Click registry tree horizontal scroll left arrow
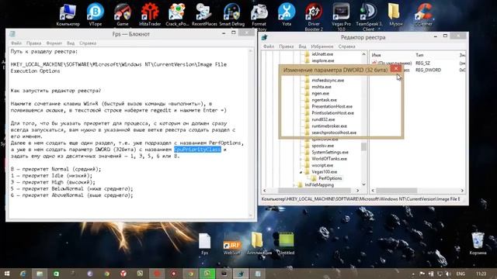497x279 pixels. coord(265,191)
